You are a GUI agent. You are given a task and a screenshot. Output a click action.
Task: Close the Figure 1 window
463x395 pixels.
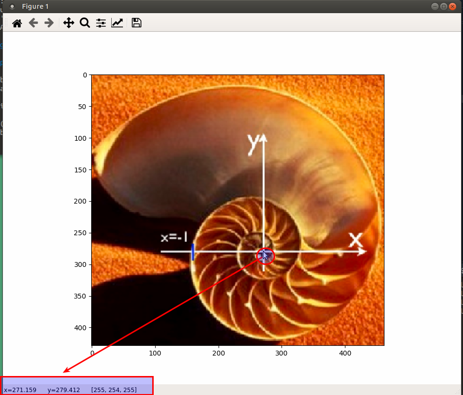tap(452, 6)
